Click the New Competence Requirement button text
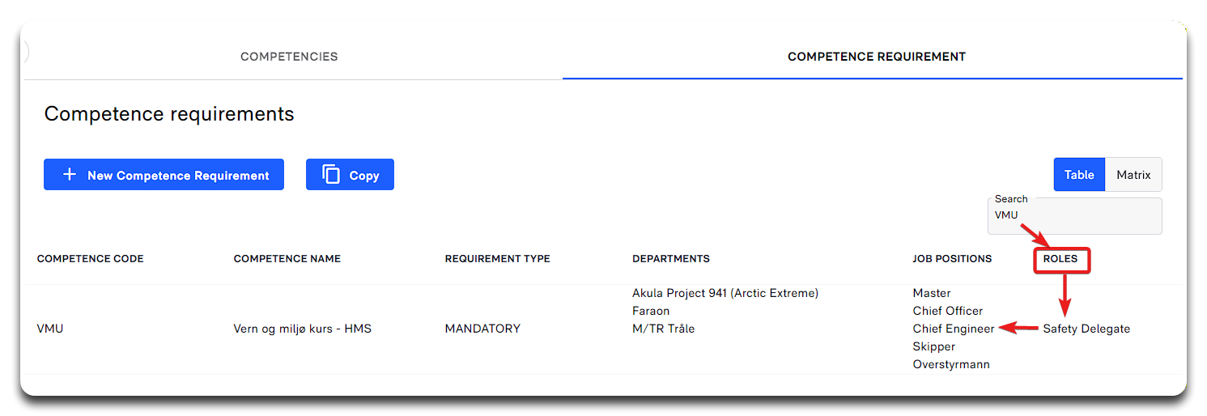This screenshot has width=1207, height=416. tap(178, 176)
